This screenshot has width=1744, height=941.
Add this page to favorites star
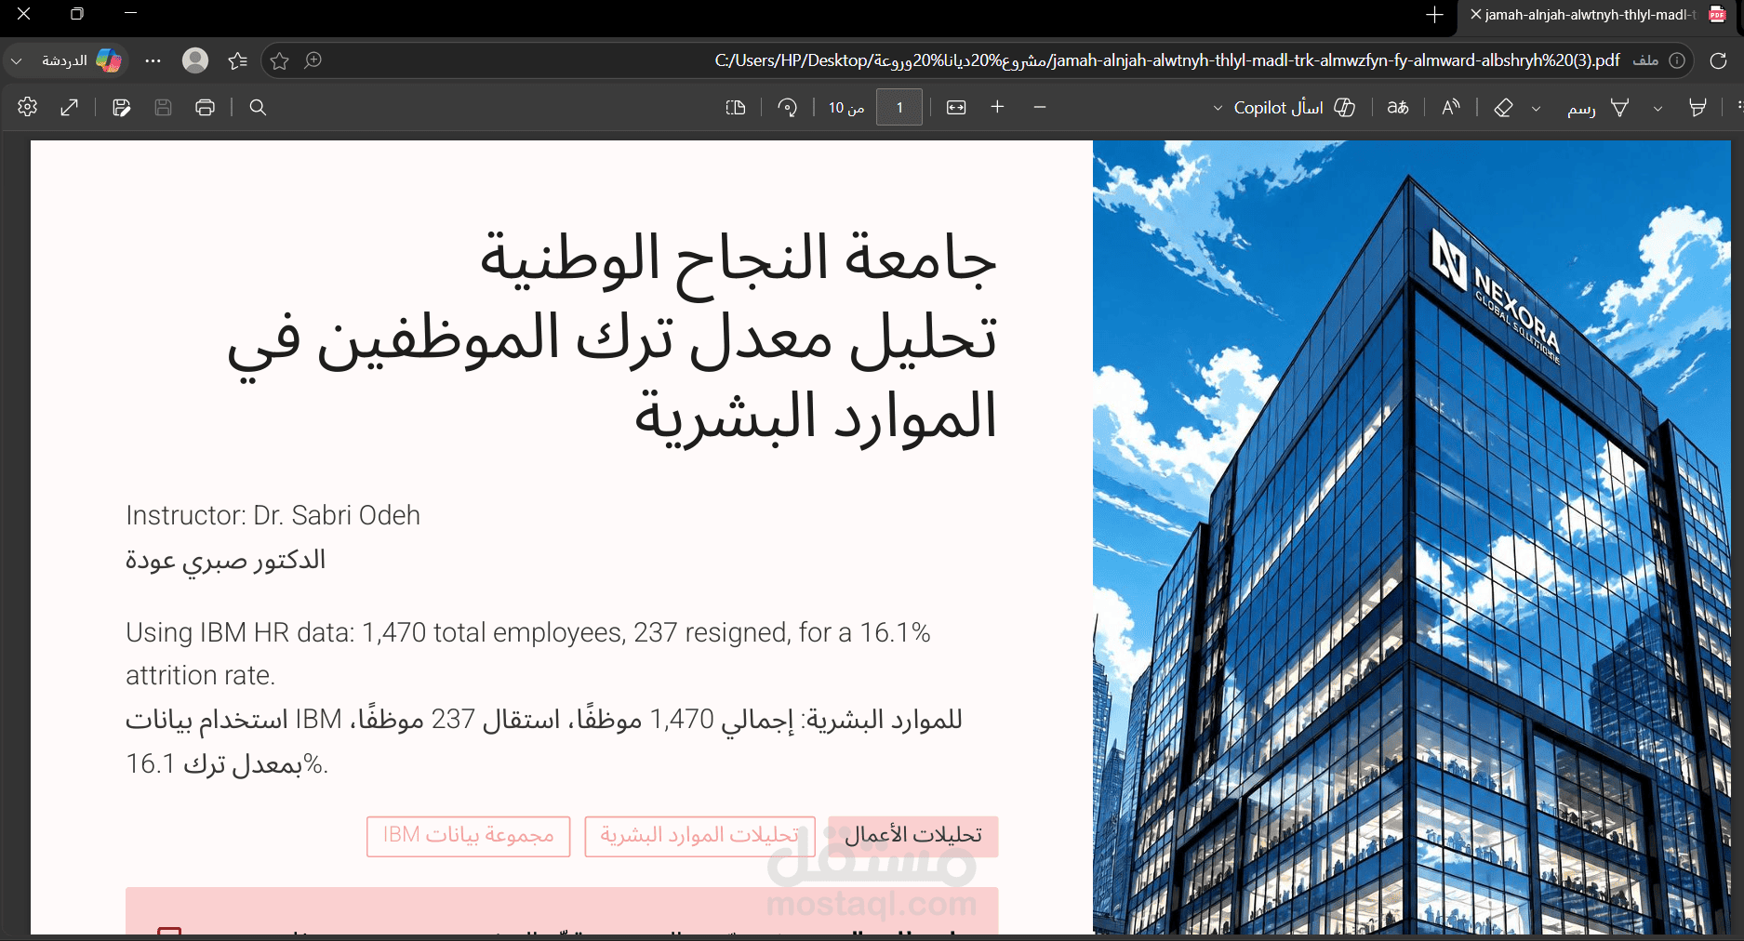280,60
